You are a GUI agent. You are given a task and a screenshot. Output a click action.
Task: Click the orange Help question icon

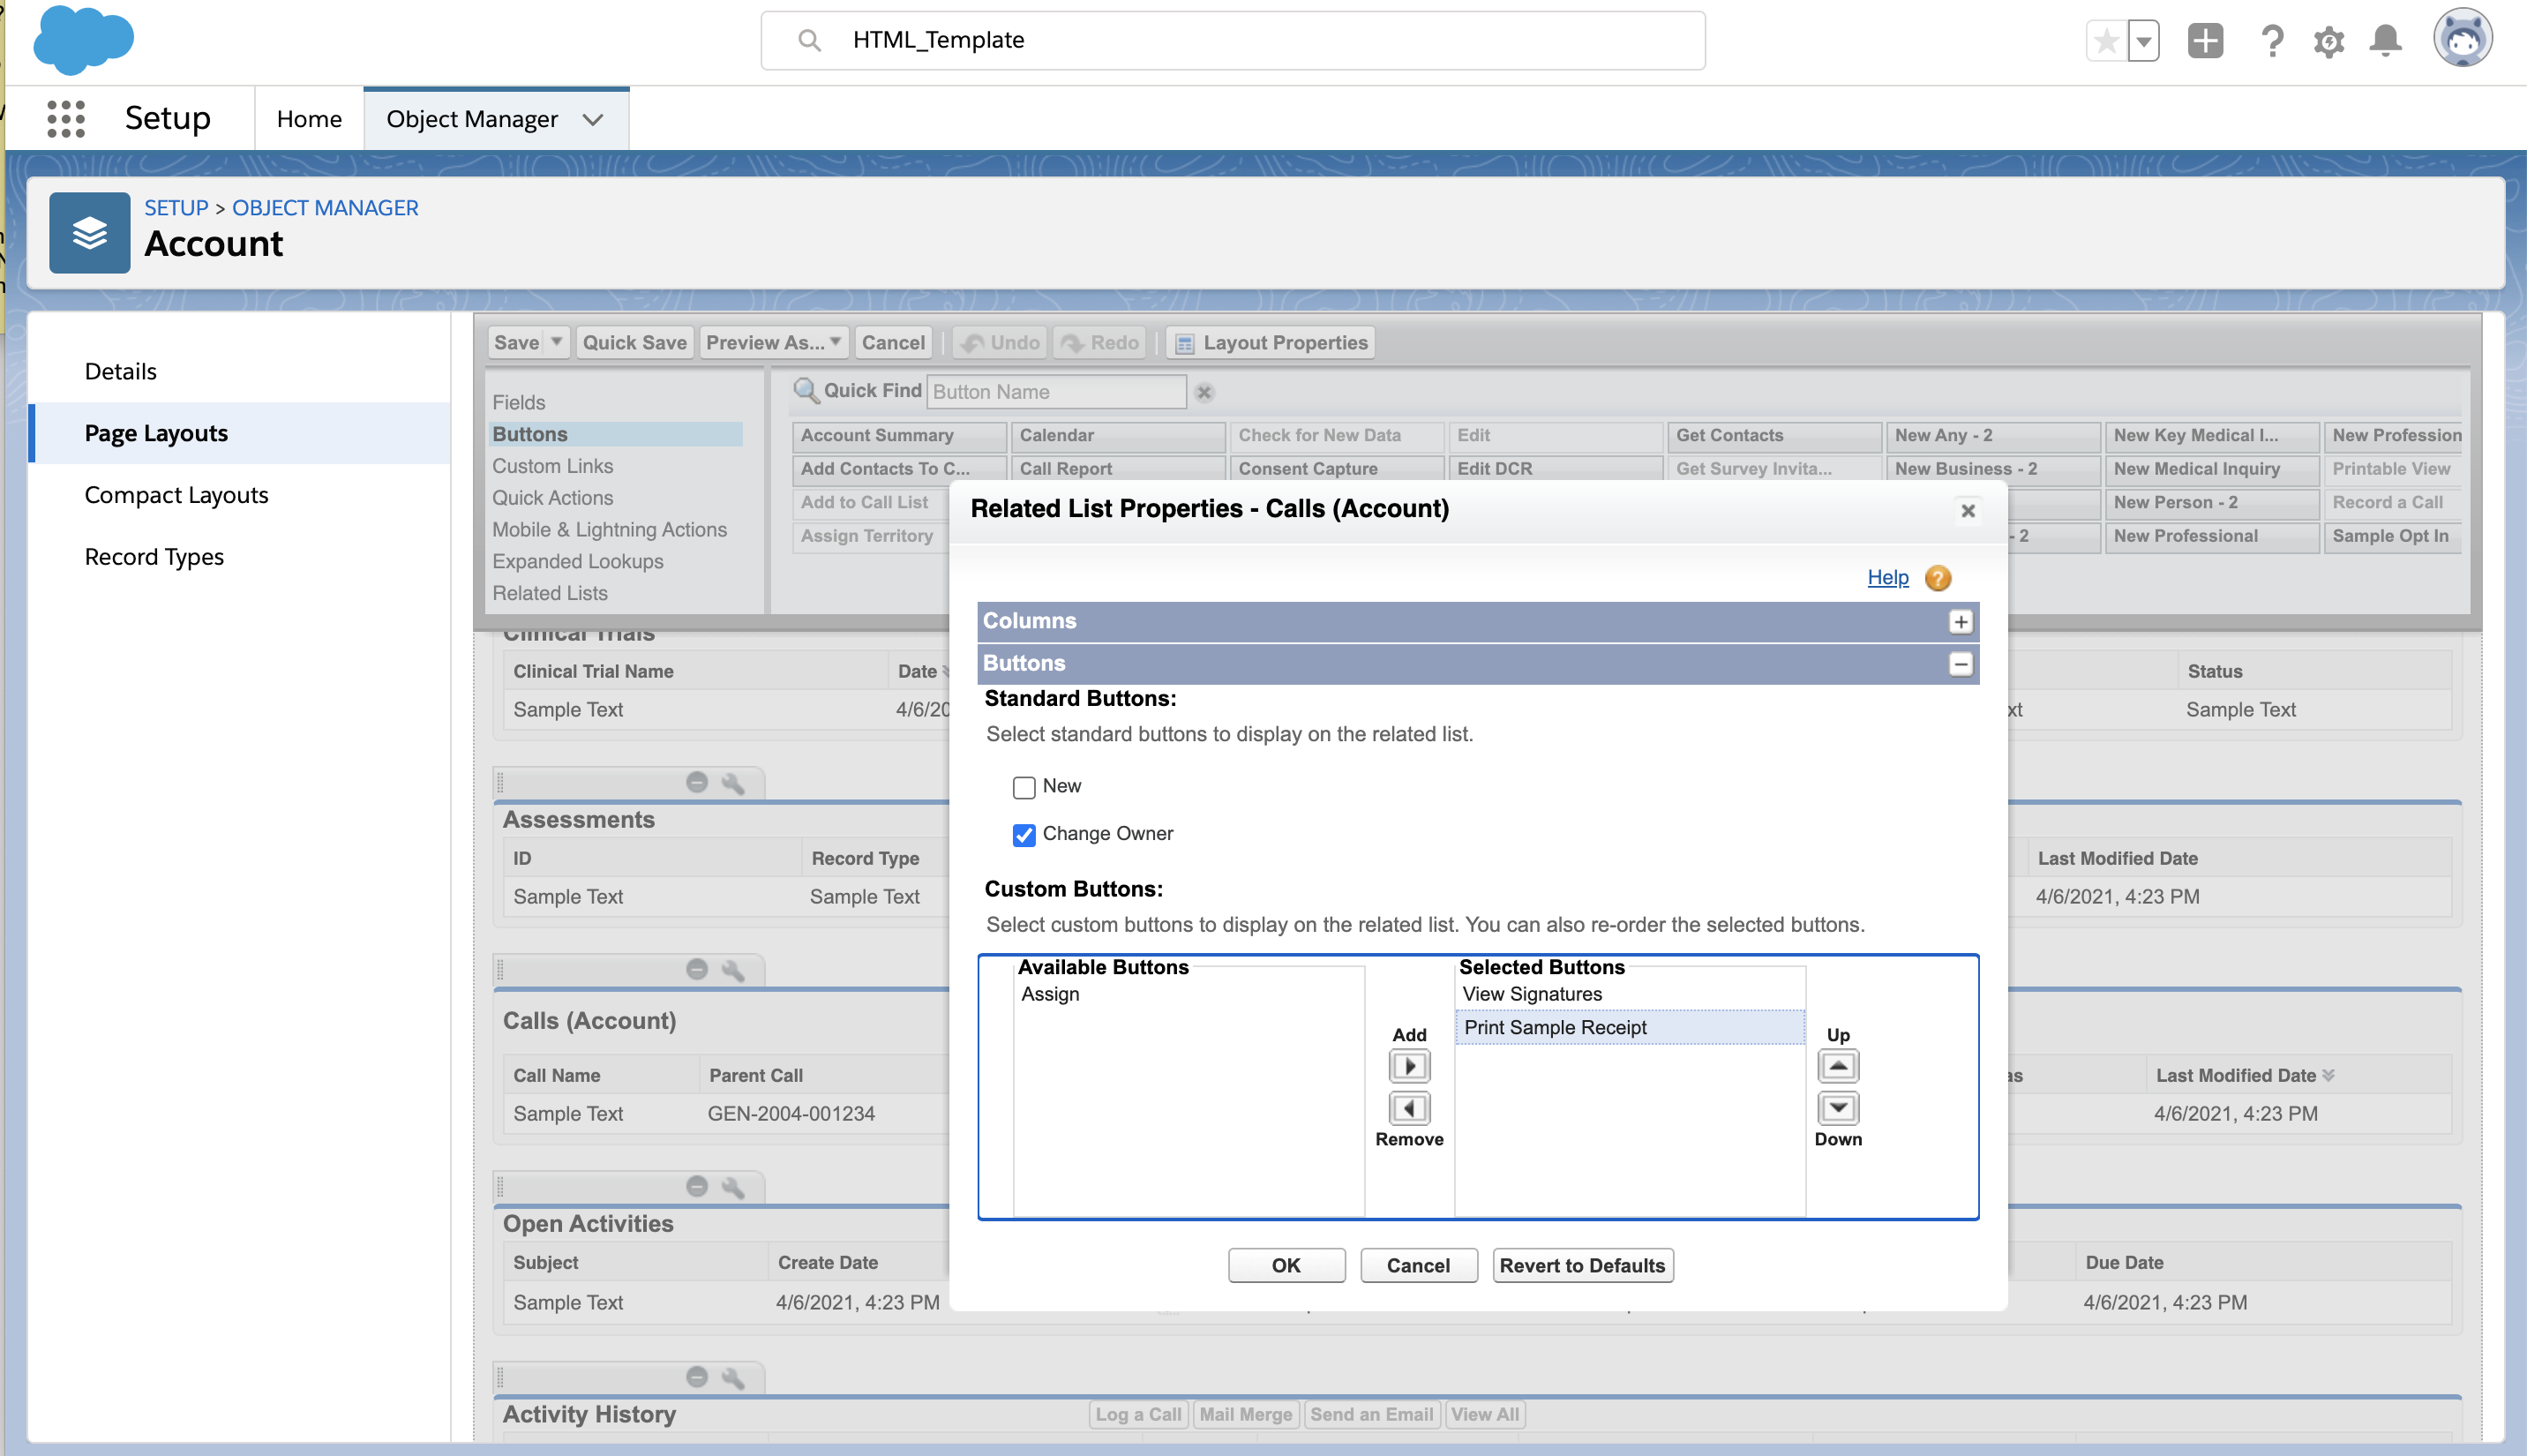pos(1938,578)
